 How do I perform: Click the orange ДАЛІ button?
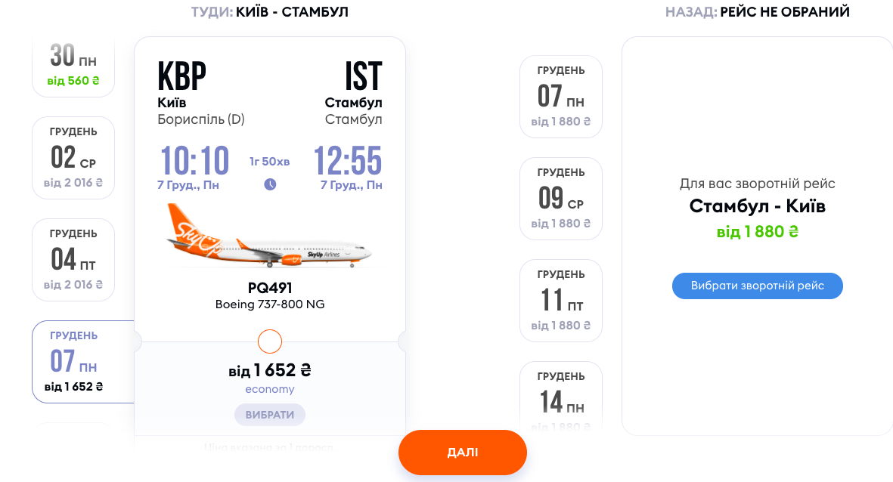point(463,453)
